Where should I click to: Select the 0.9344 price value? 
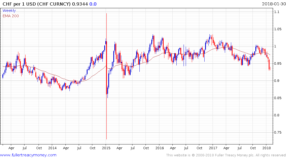pyautogui.click(x=80, y=4)
